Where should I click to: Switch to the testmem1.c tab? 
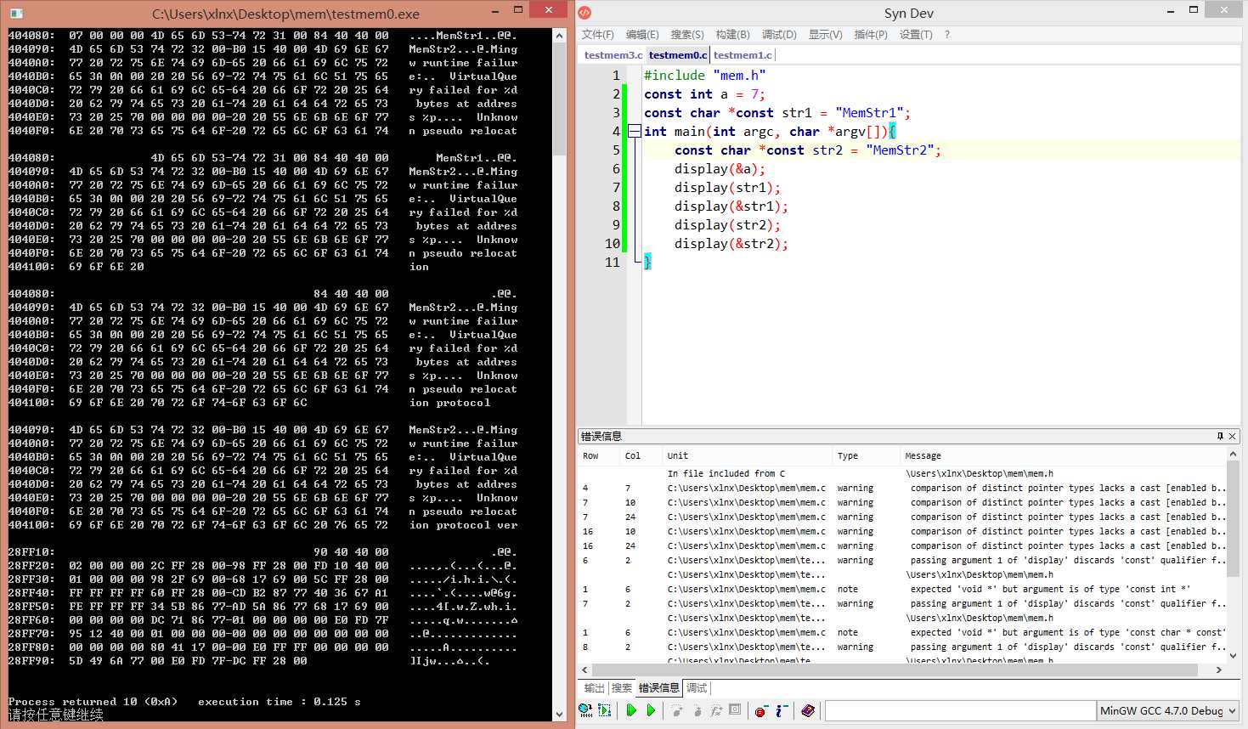click(743, 55)
